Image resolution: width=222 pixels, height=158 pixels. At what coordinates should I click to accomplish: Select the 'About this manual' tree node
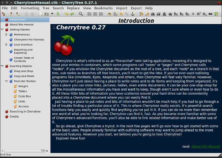point(21,25)
